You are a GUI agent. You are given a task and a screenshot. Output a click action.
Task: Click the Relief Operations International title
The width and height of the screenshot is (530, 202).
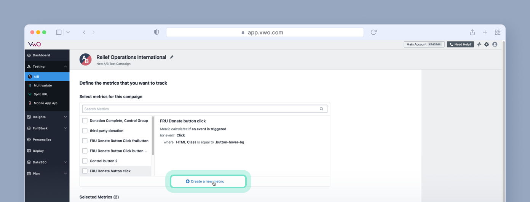[x=131, y=57]
